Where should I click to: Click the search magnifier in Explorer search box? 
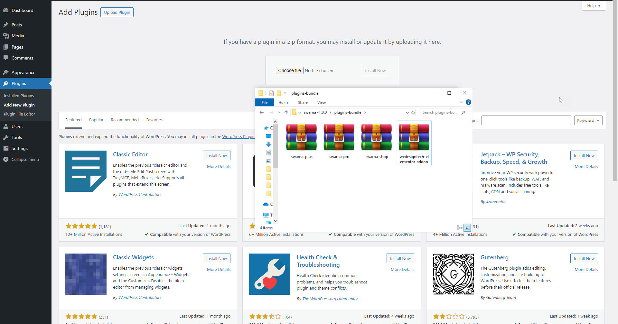(x=463, y=112)
